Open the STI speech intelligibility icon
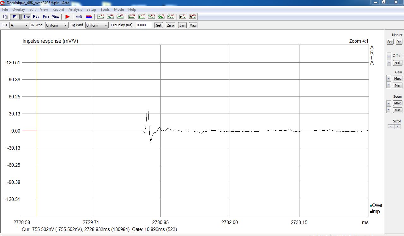Screen dimensions: 404x236 [x=183, y=17]
